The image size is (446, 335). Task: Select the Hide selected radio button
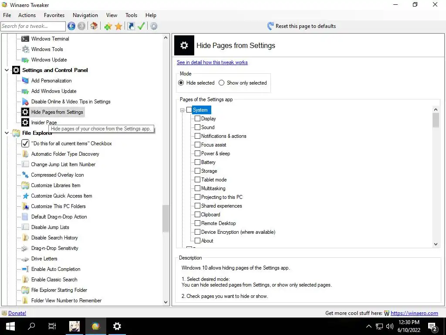181,83
